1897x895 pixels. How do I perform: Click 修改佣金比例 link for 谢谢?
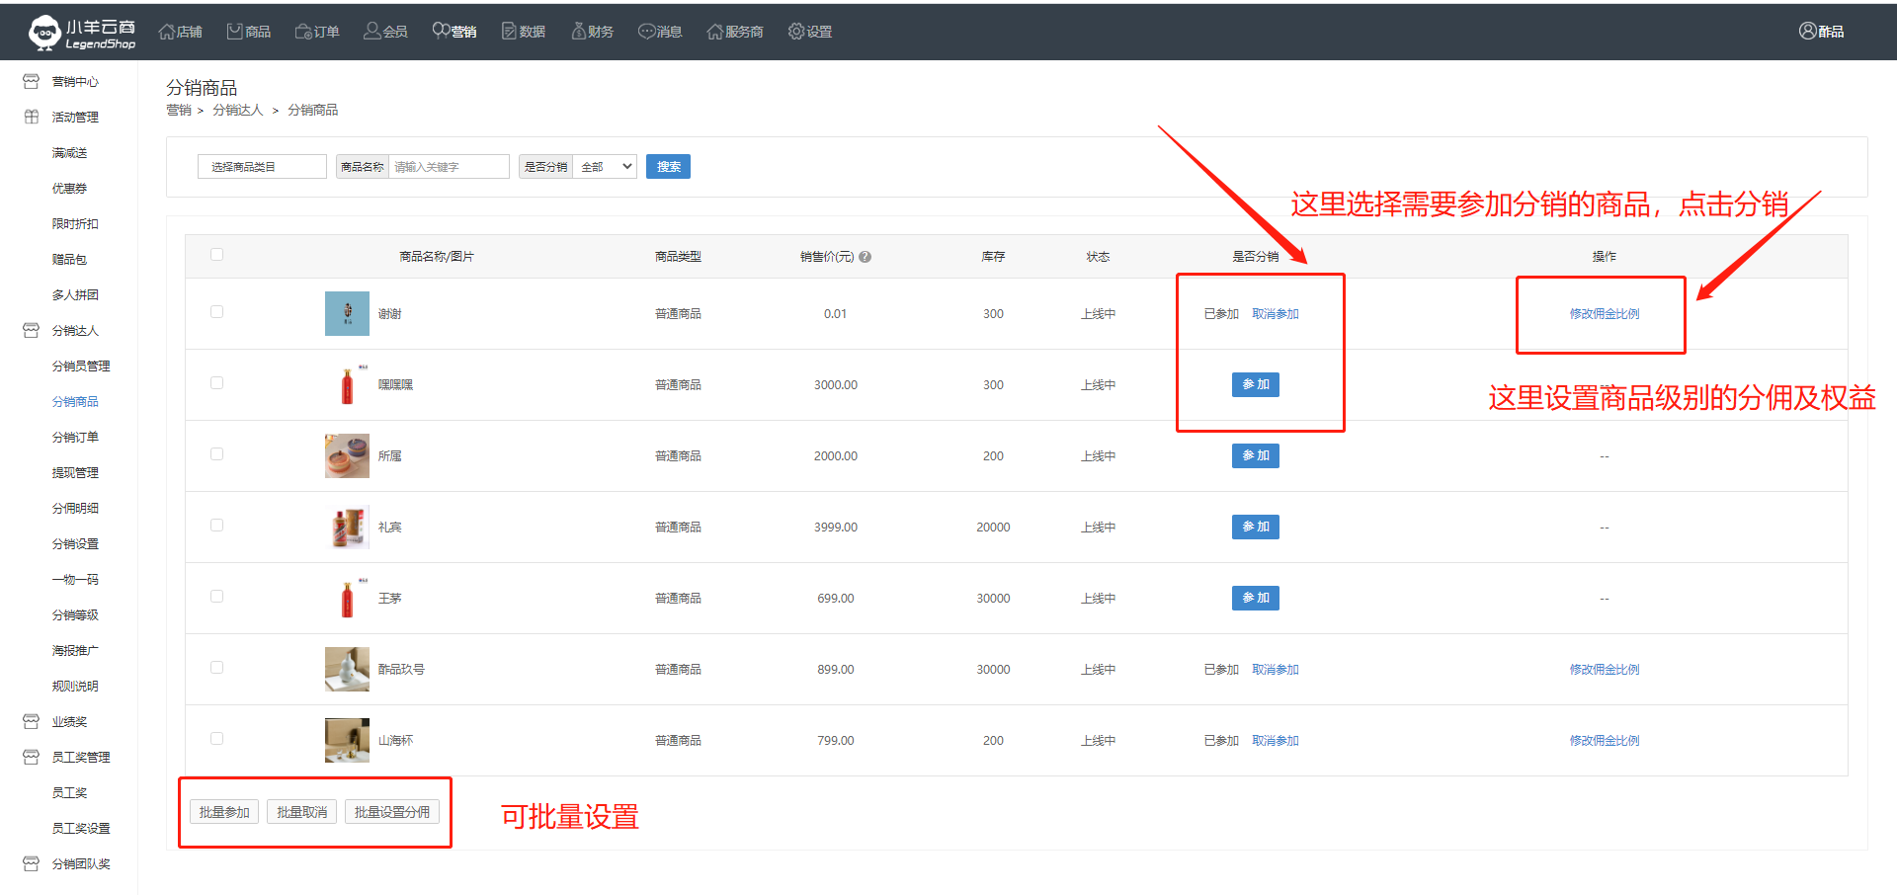1604,314
